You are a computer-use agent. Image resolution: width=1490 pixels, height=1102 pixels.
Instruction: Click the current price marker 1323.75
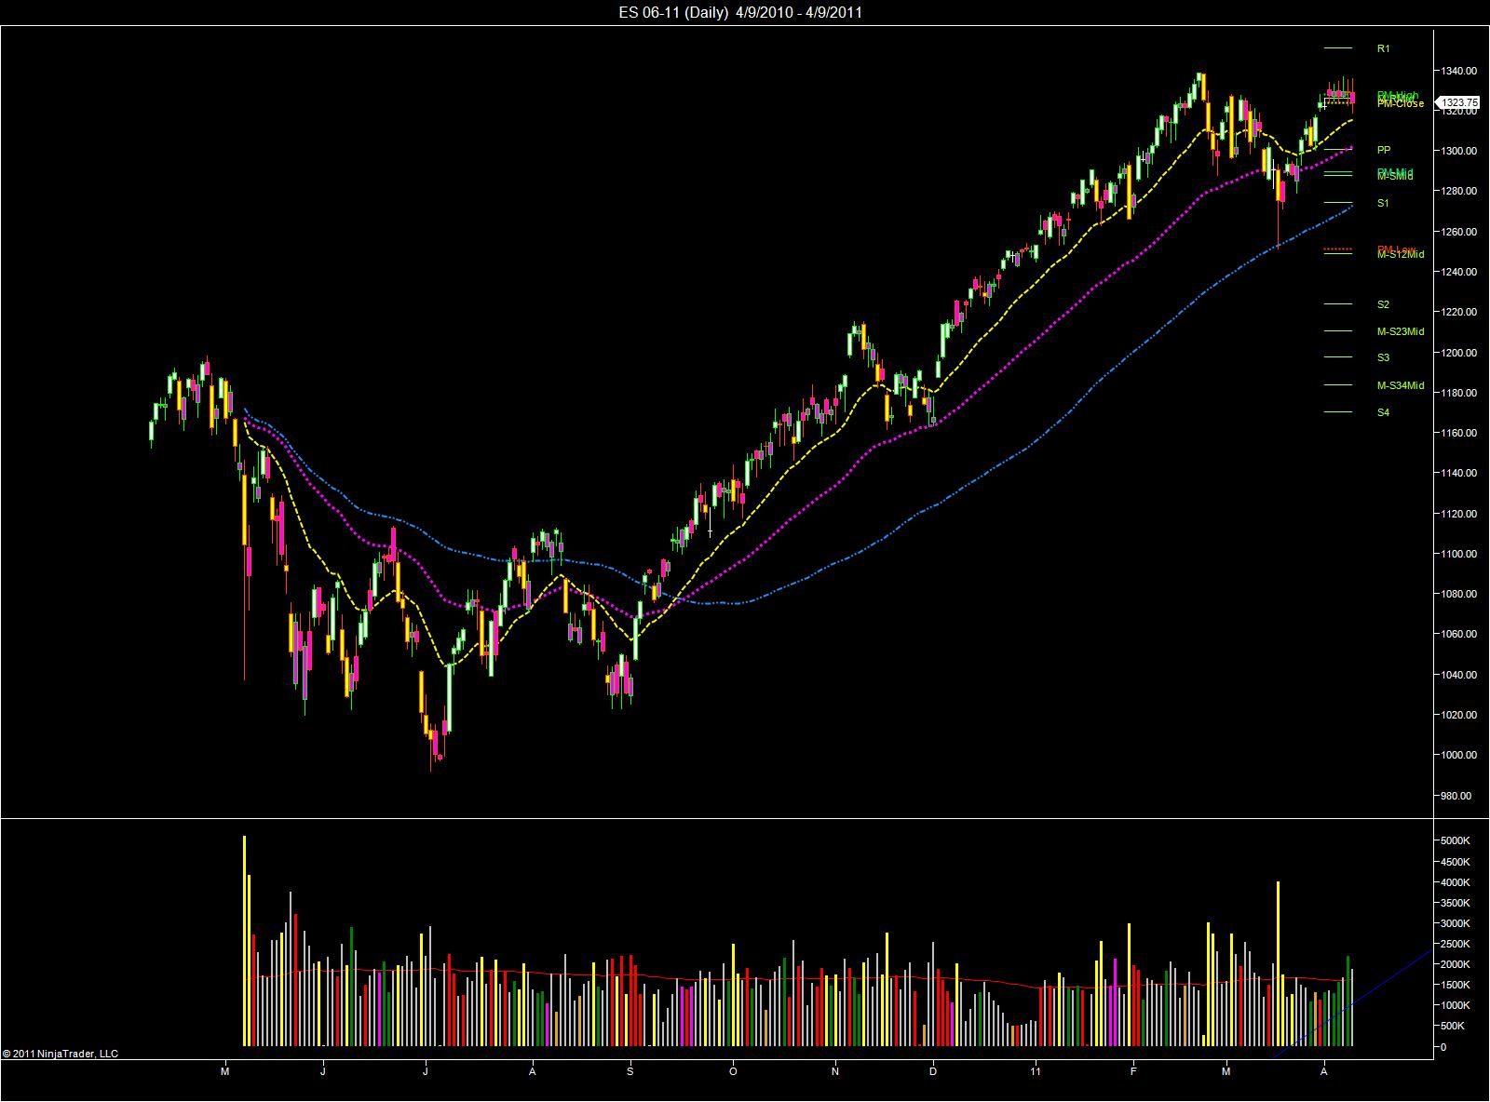(1459, 102)
